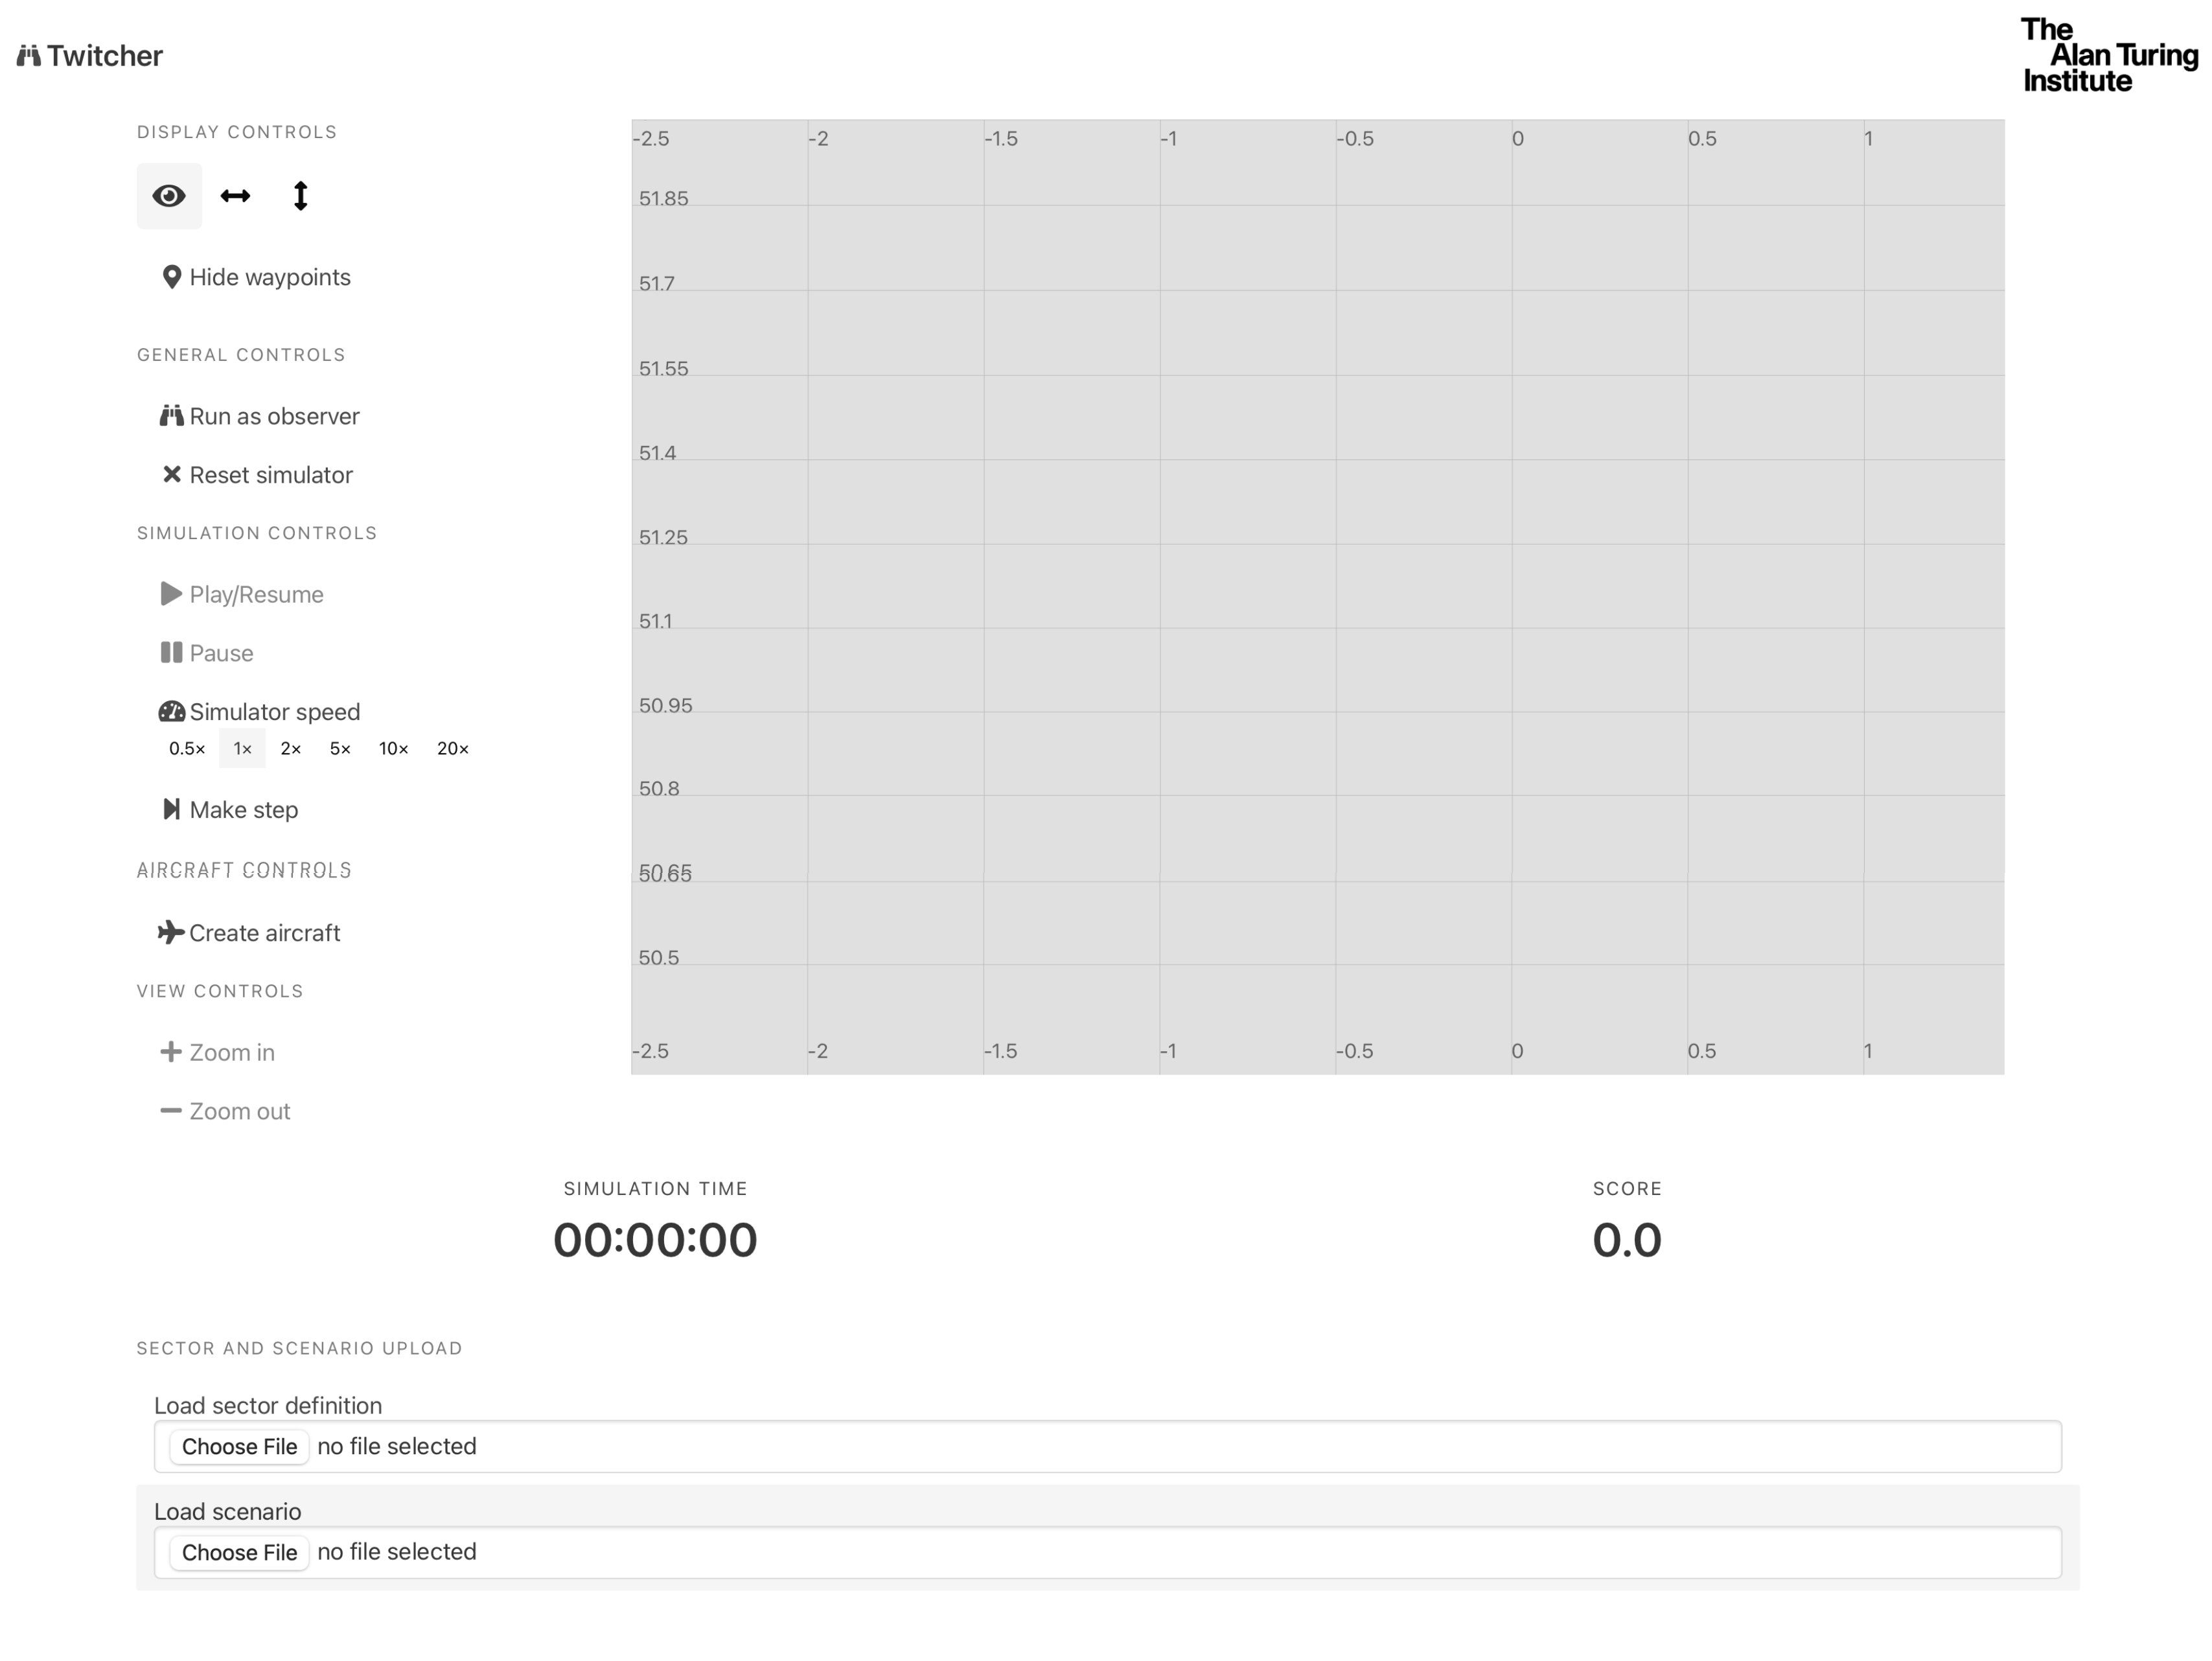Set simulator speed to 2×
Viewport: 2212px width, 1661px height.
click(291, 749)
